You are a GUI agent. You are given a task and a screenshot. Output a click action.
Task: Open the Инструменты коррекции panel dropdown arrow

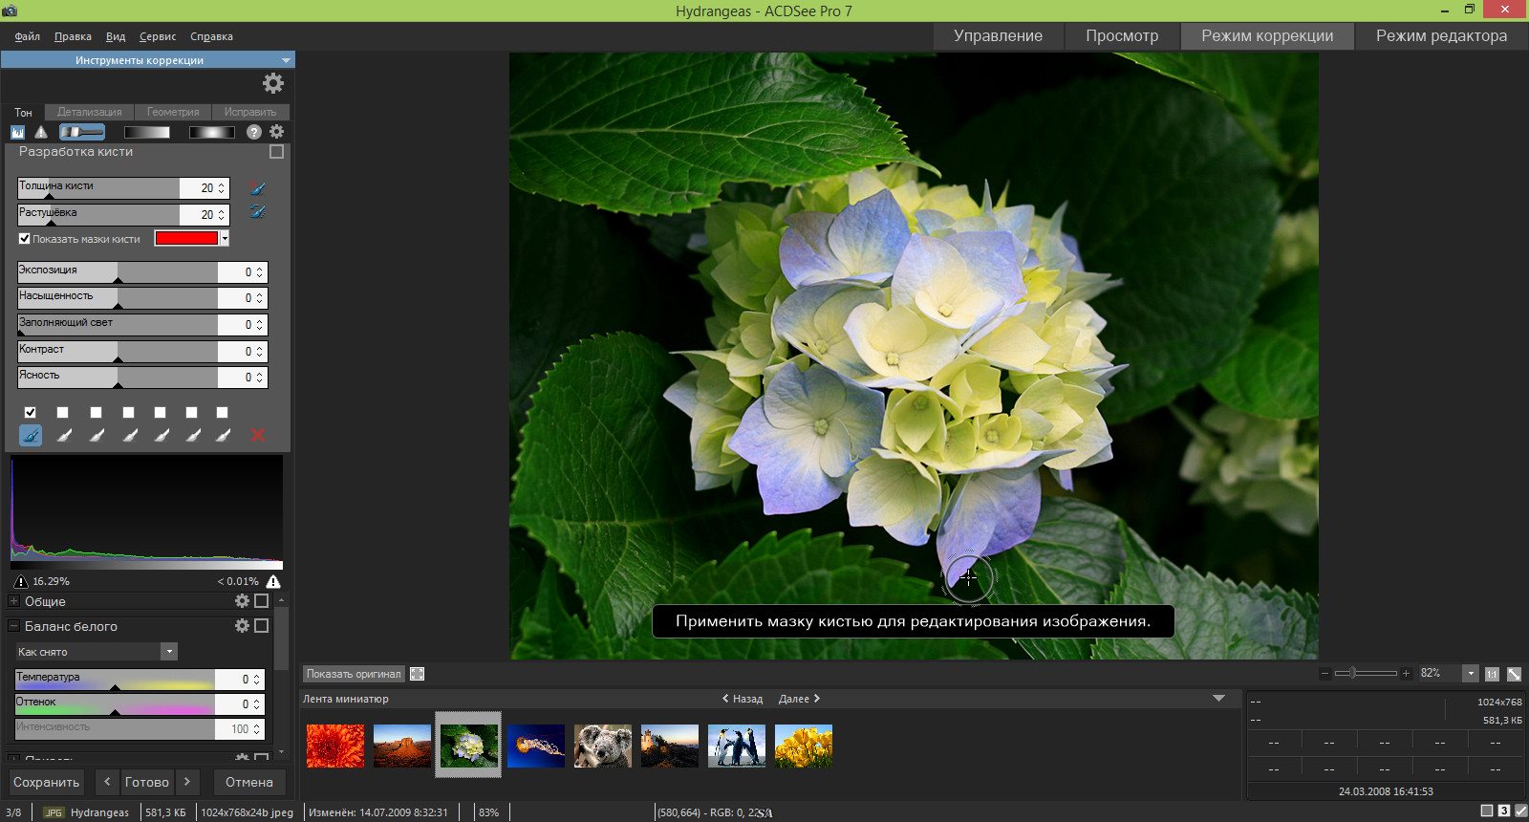pos(285,60)
